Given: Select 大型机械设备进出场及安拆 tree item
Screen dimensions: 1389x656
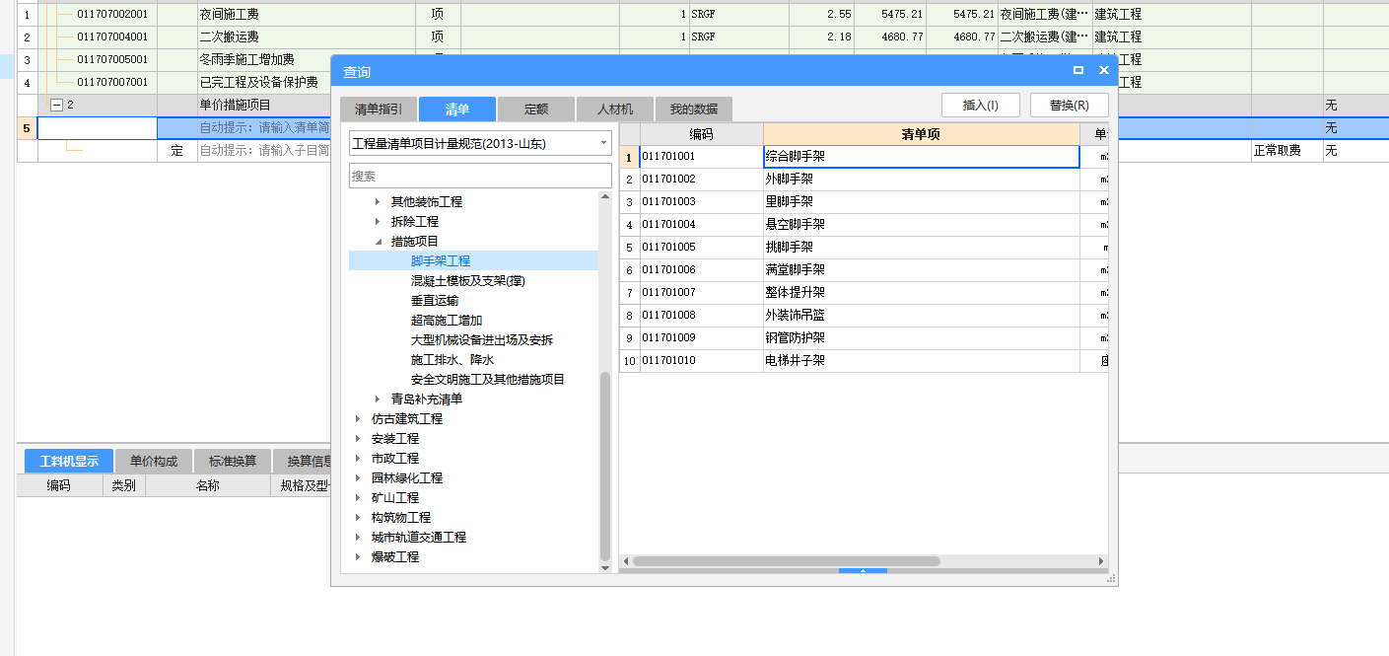Looking at the screenshot, I should coord(482,340).
